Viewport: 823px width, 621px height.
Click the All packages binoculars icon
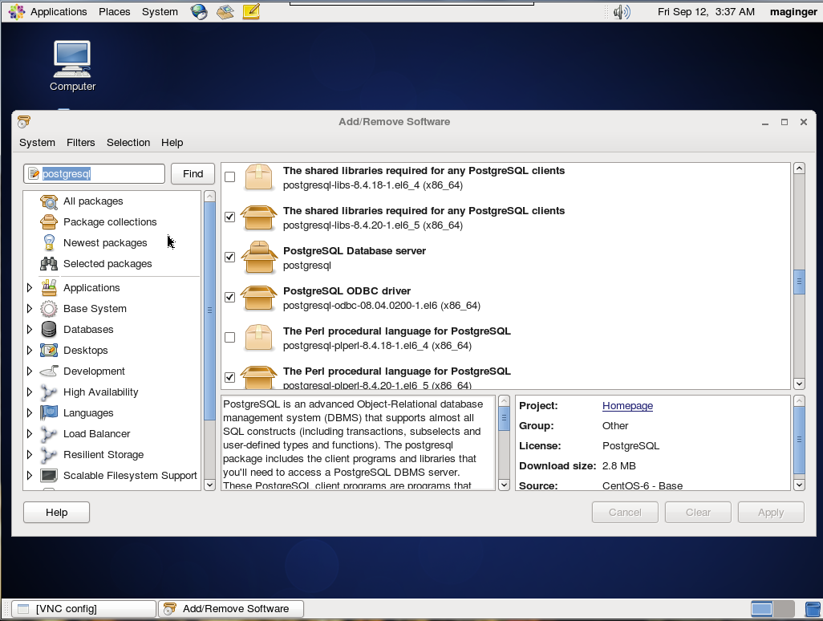click(x=49, y=201)
